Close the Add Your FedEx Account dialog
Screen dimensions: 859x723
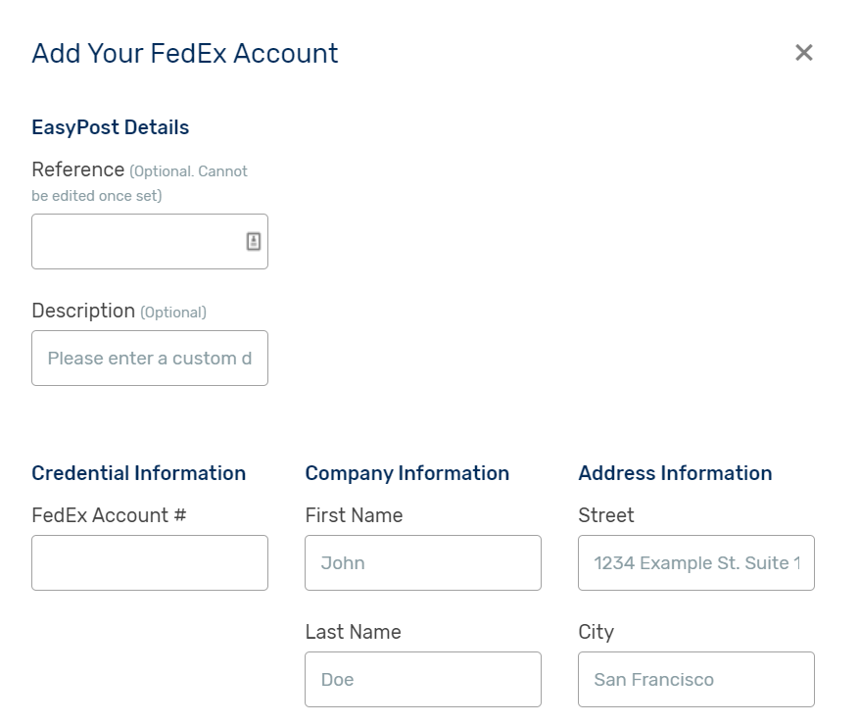tap(804, 53)
